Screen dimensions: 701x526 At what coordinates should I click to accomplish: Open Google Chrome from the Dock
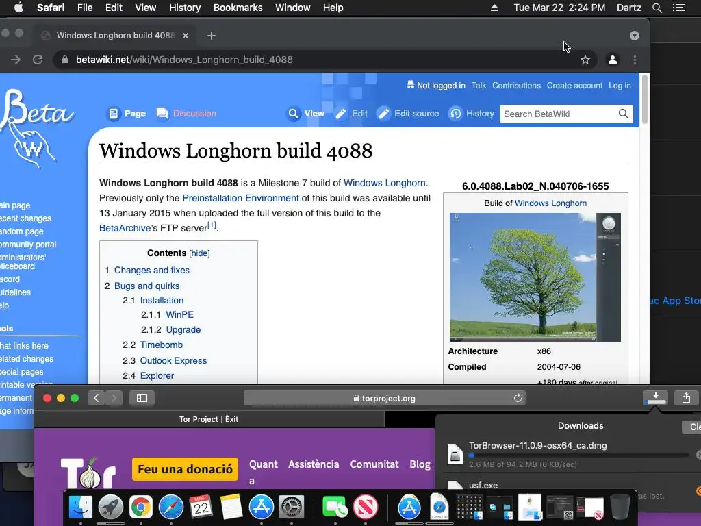pos(141,507)
